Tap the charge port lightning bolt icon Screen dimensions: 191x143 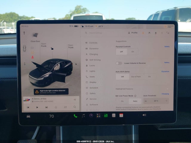click(76, 64)
